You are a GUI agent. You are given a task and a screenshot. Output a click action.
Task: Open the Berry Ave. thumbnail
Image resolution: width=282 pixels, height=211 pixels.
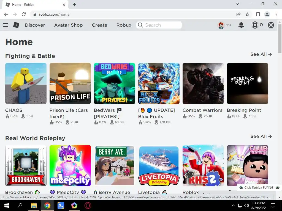tap(115, 166)
